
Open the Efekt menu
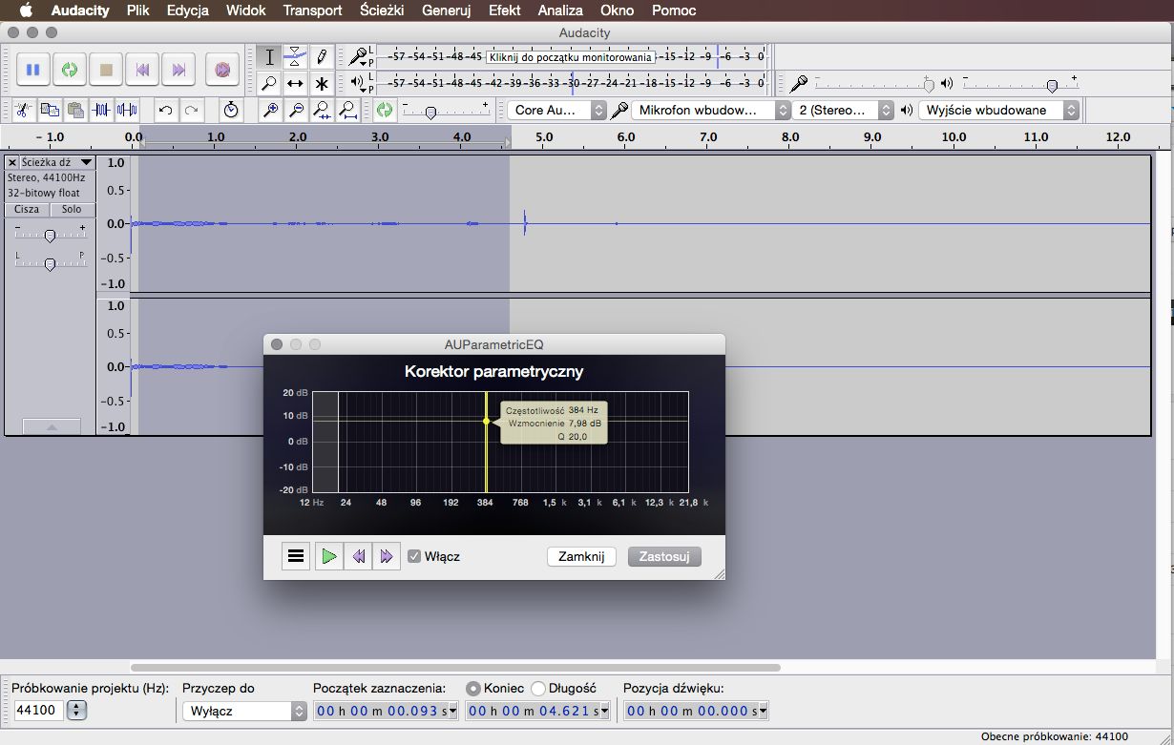tap(504, 10)
